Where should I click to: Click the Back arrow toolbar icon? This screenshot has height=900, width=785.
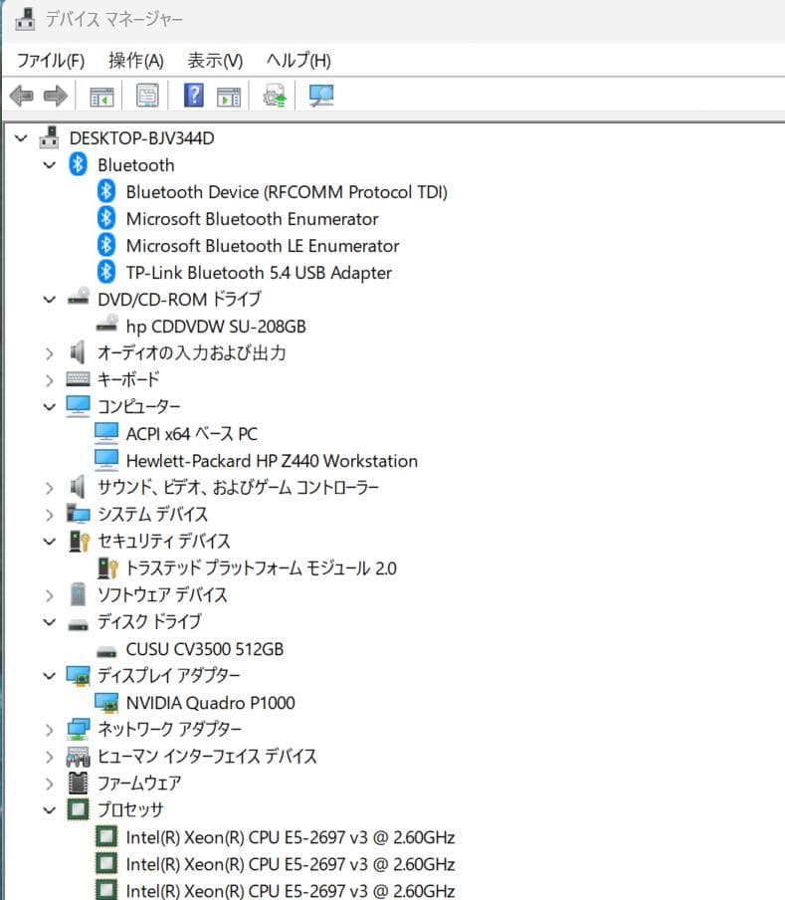pos(22,96)
